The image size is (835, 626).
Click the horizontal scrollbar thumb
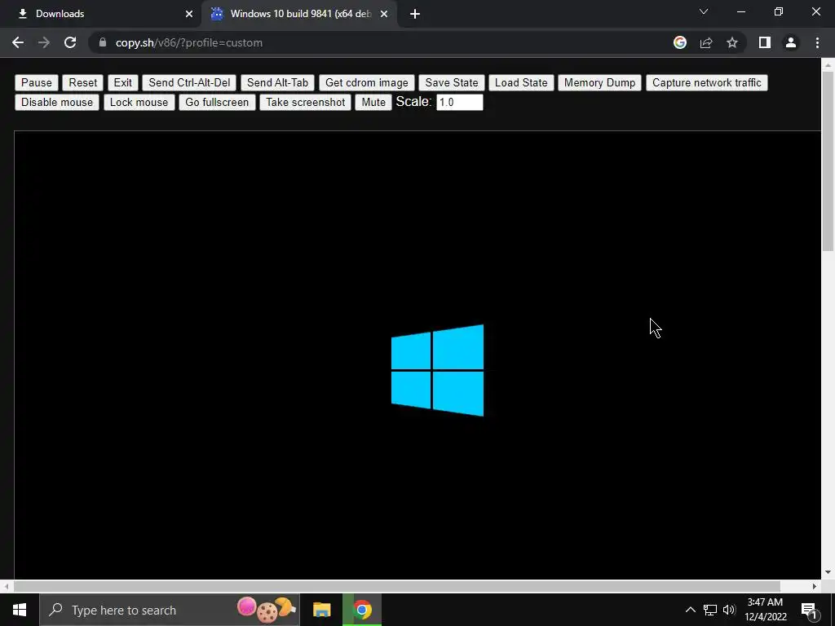(x=397, y=586)
